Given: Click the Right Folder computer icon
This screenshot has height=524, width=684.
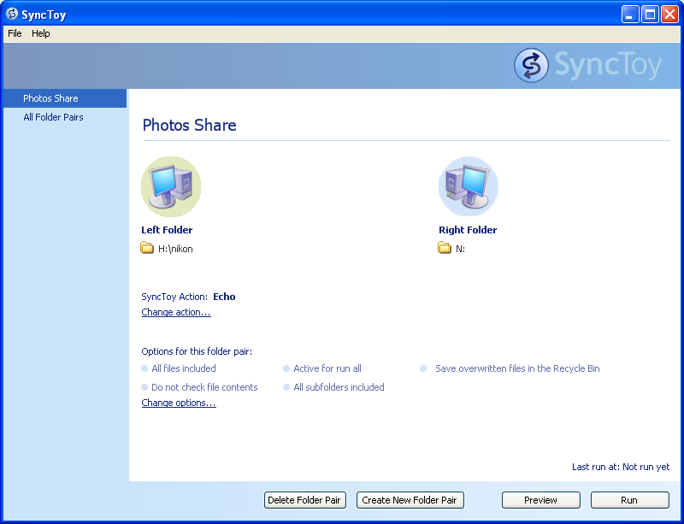Looking at the screenshot, I should pyautogui.click(x=468, y=186).
